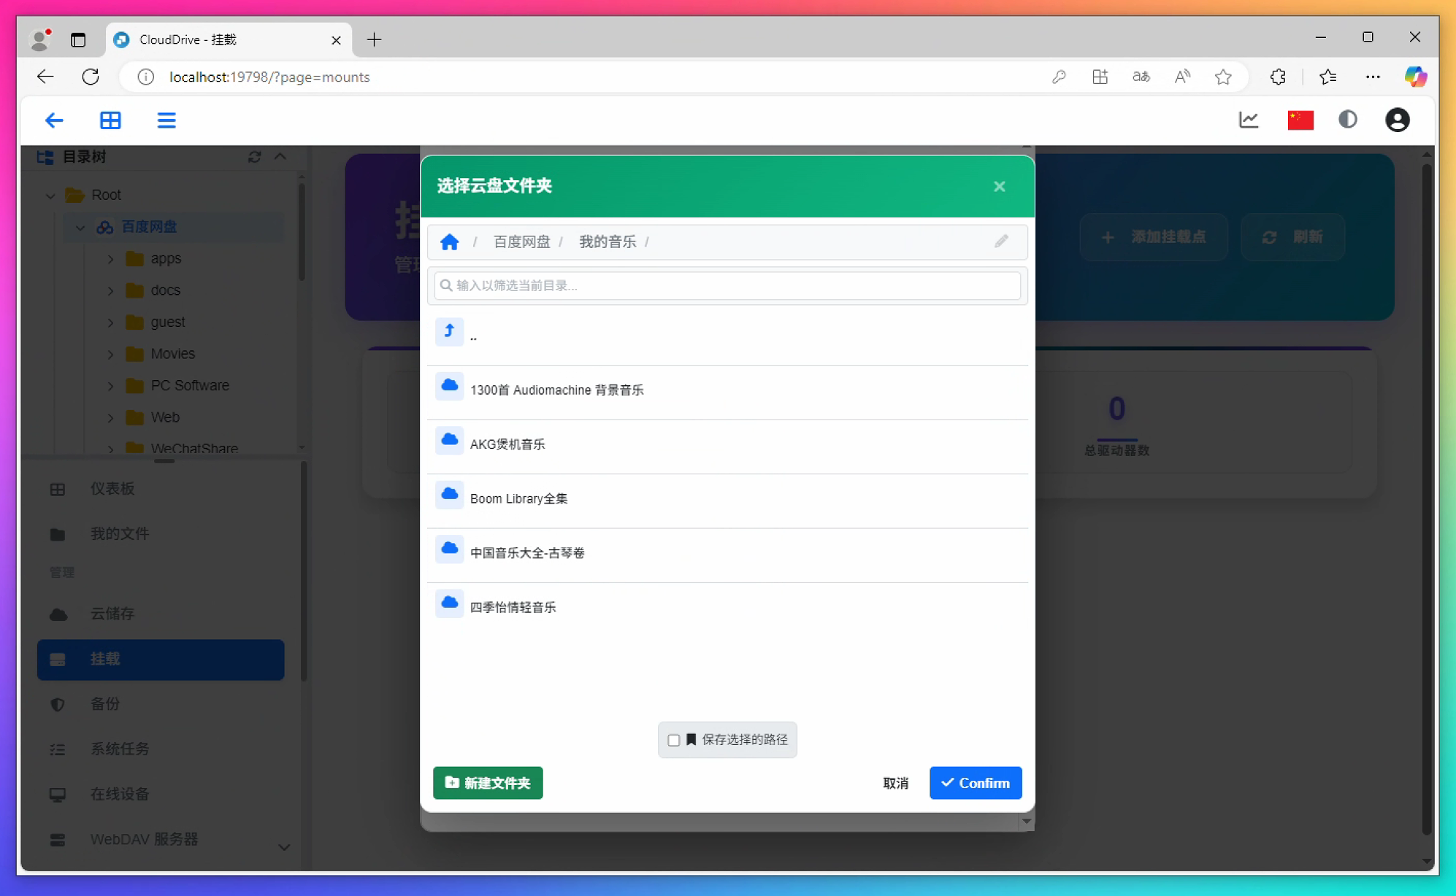Click the home icon in the breadcrumb
The height and width of the screenshot is (896, 1456).
pyautogui.click(x=449, y=242)
